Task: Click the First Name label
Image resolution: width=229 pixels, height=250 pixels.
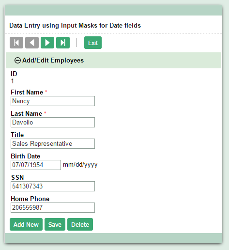Action: coord(27,93)
